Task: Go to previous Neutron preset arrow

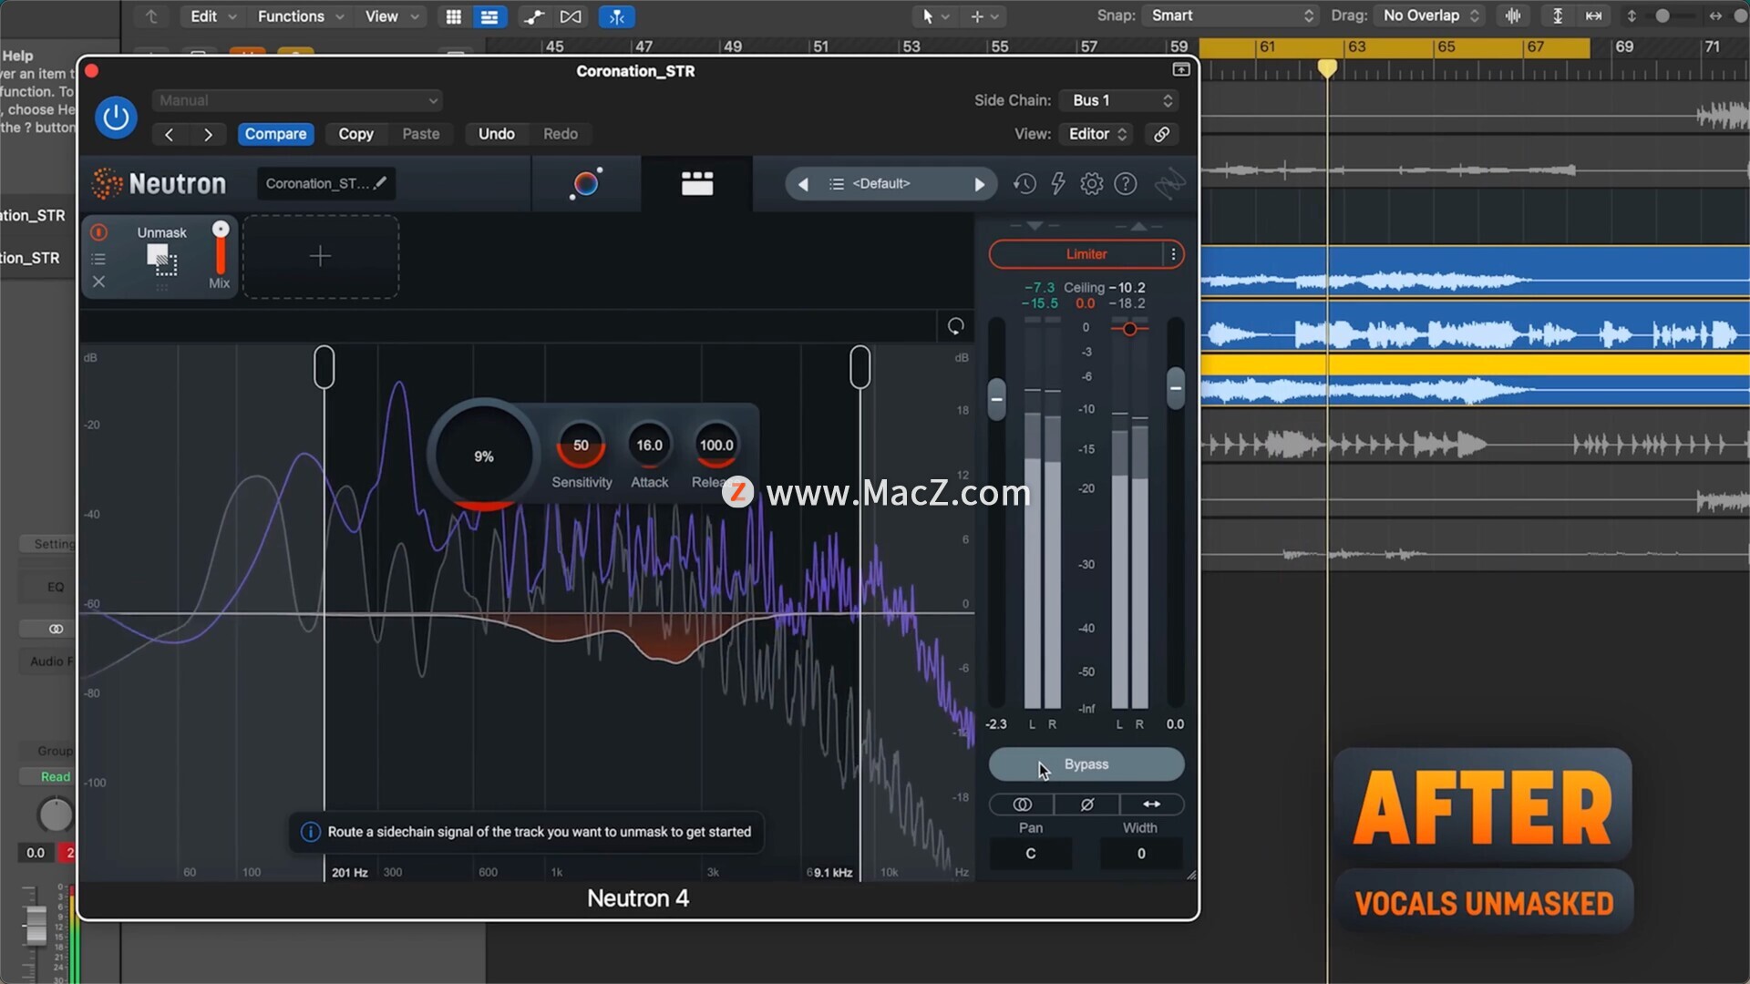Action: [x=803, y=184]
